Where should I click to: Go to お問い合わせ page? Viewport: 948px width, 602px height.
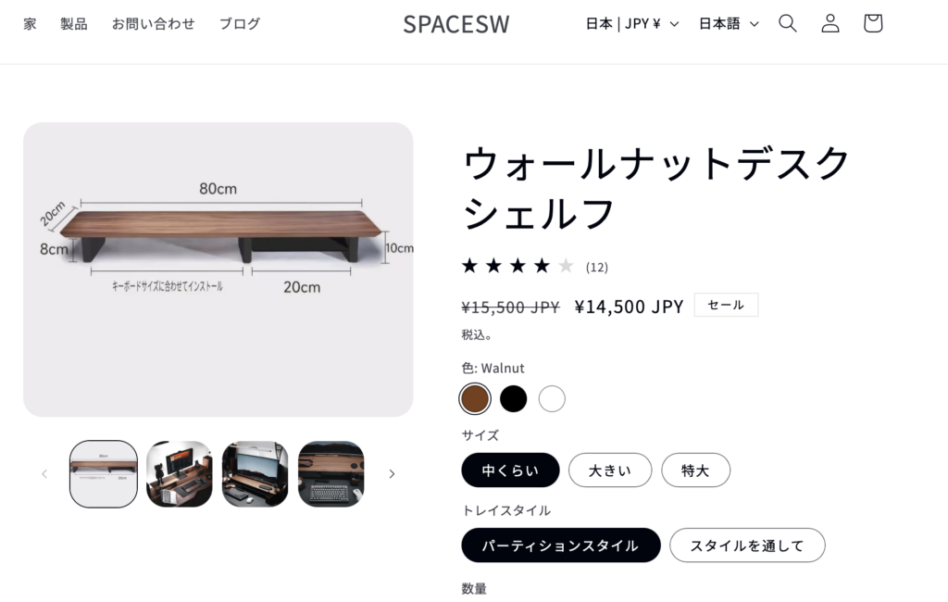tap(153, 23)
